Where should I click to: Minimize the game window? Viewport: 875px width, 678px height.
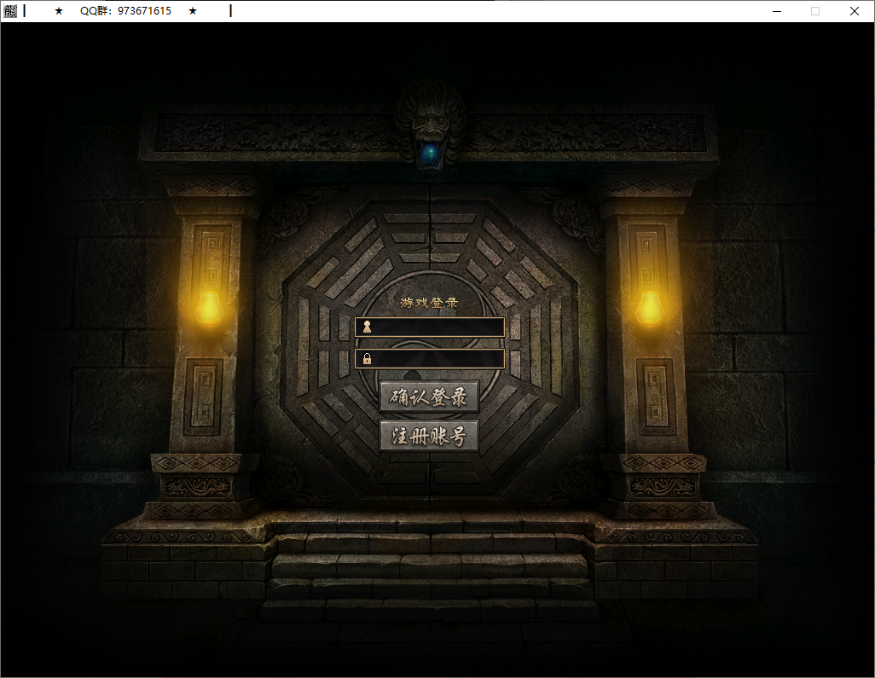click(x=777, y=11)
